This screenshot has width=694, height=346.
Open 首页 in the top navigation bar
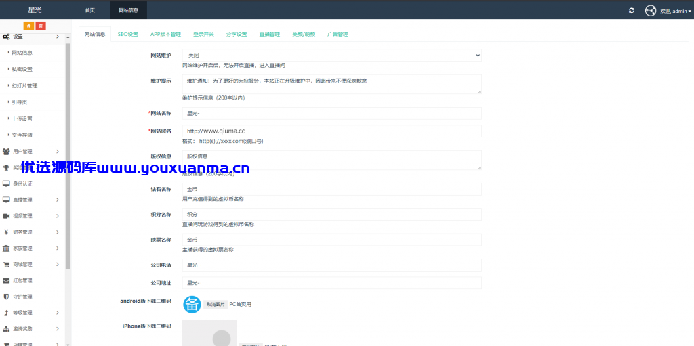(90, 11)
